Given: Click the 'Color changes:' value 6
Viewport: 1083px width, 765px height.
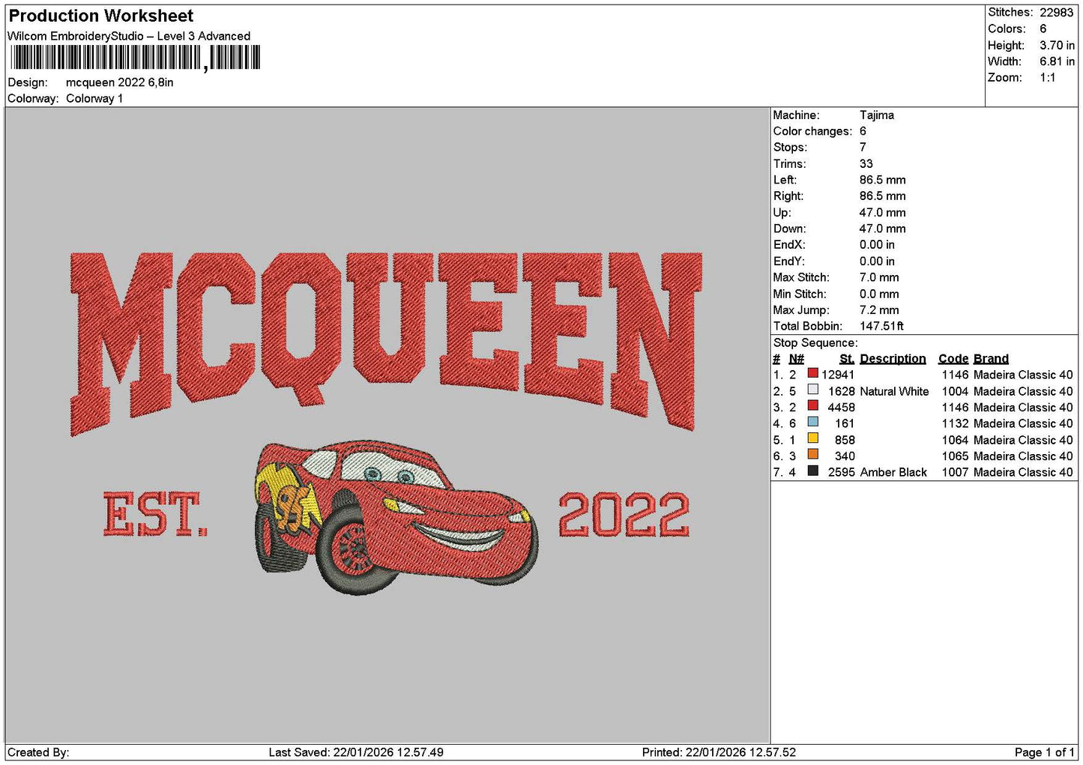Looking at the screenshot, I should pyautogui.click(x=863, y=131).
